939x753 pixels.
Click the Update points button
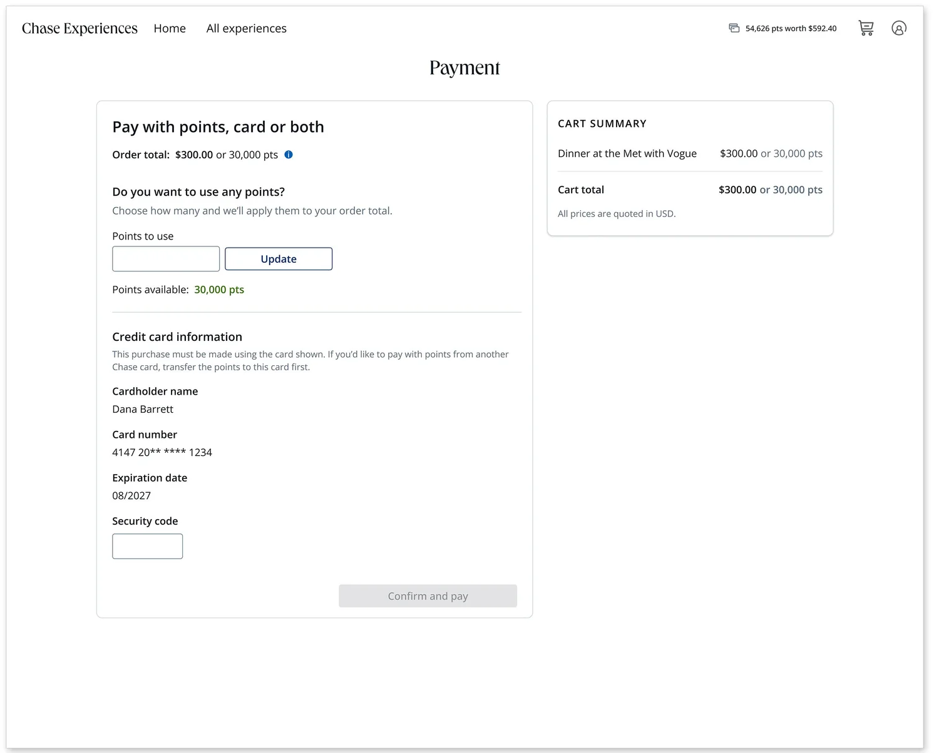point(279,259)
